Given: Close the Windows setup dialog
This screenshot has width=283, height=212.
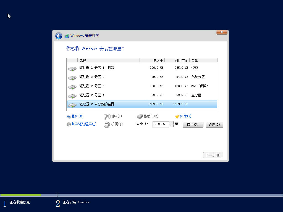Looking at the screenshot, I should click(x=222, y=32).
